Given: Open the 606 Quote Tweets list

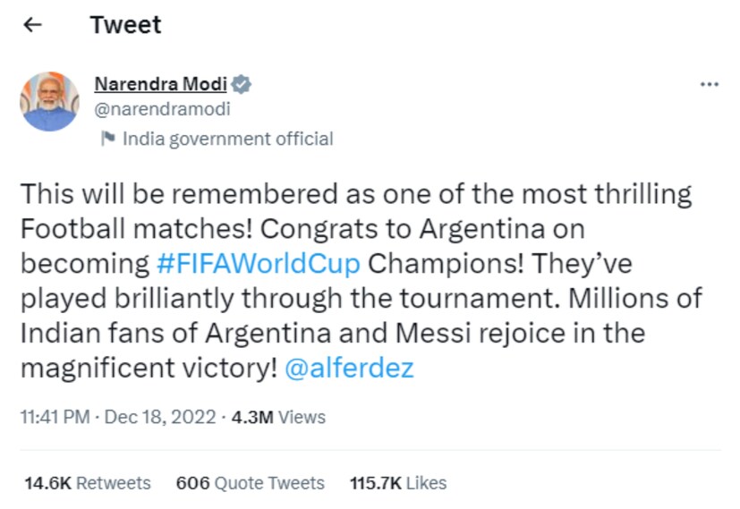Looking at the screenshot, I should (x=250, y=483).
